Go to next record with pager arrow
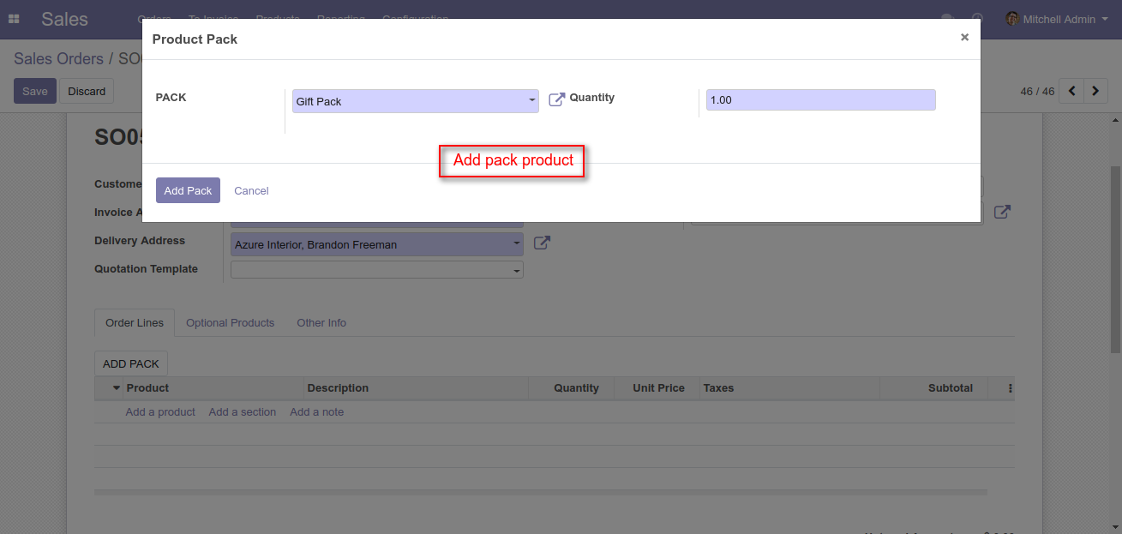 1095,91
